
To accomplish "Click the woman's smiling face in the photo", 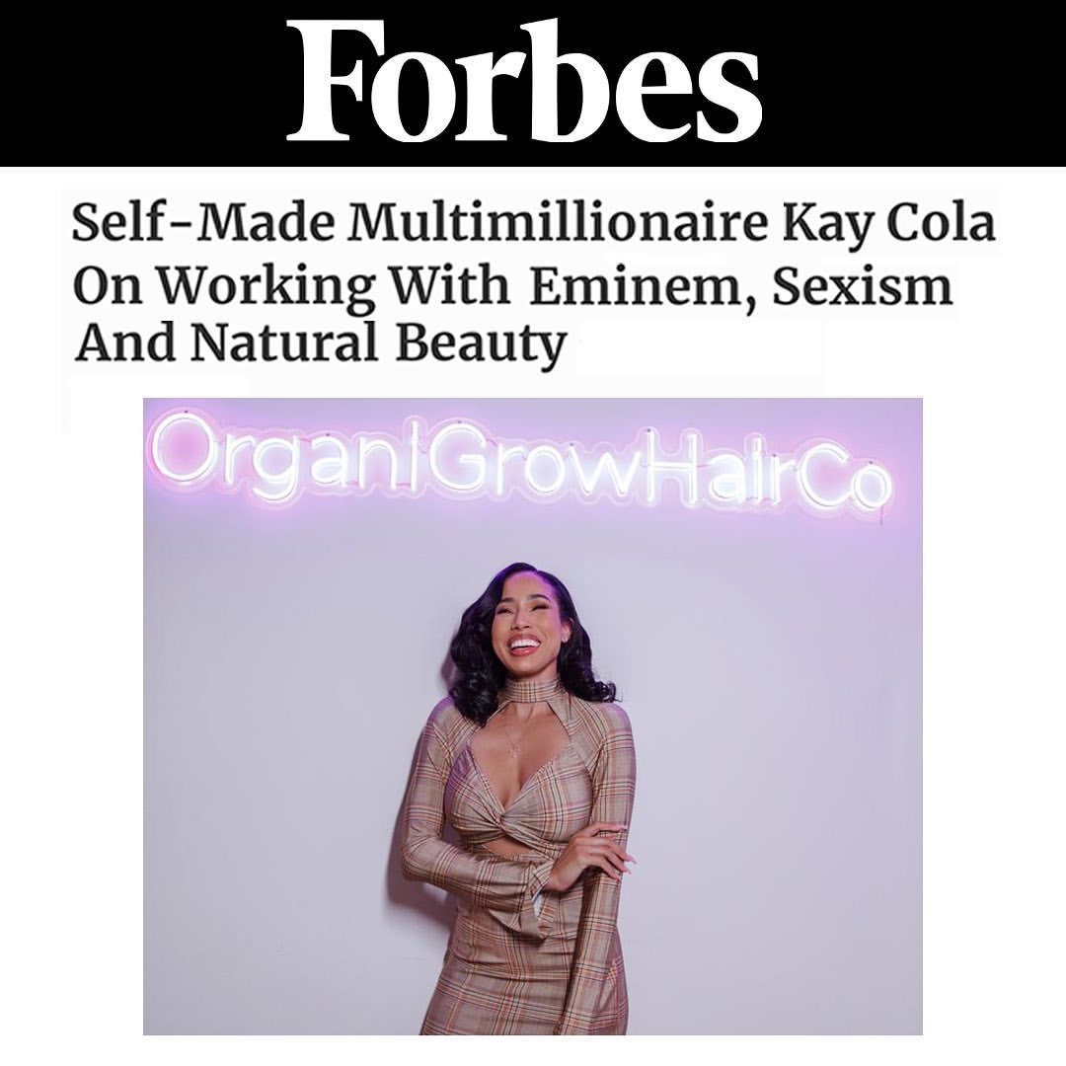I will 523,626.
